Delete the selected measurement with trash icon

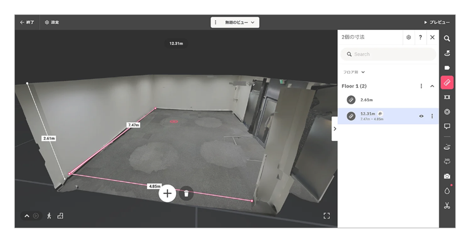point(186,193)
